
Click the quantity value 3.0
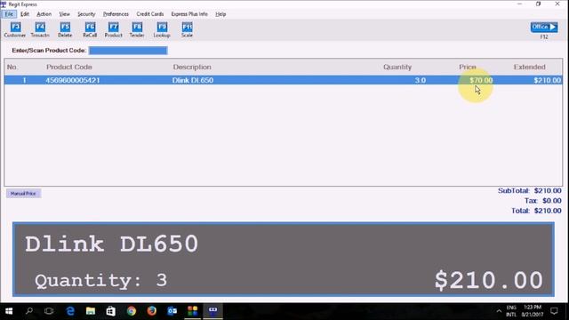click(x=421, y=80)
